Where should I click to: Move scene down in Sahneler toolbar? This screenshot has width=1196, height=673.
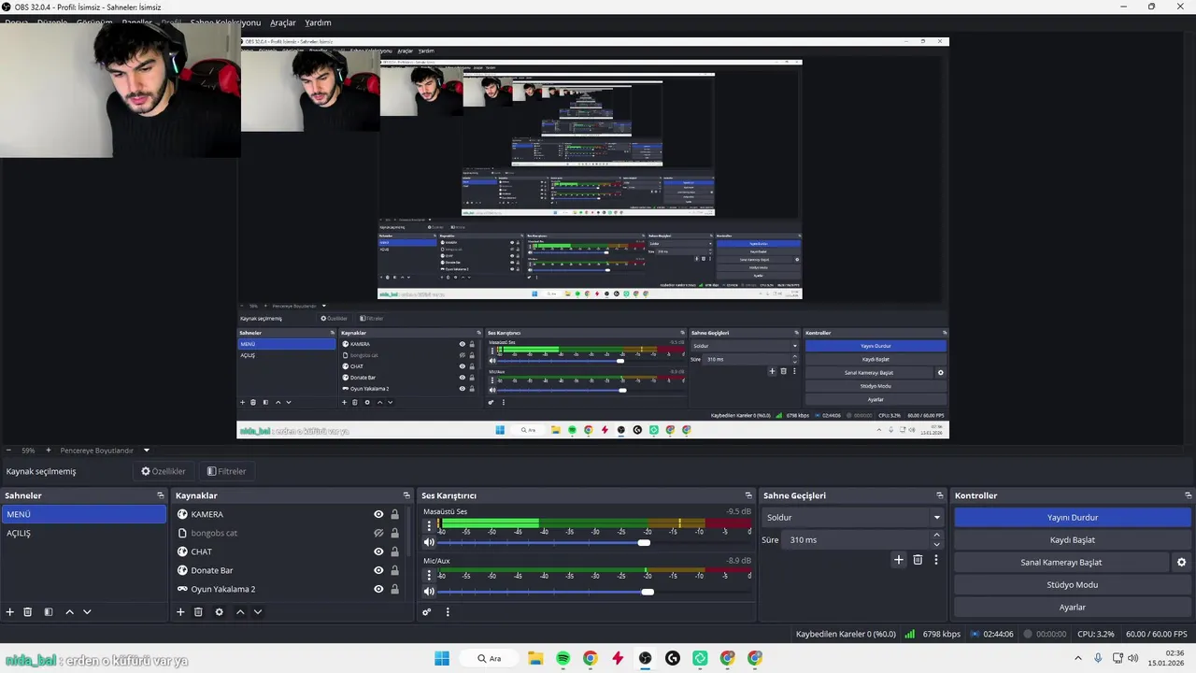click(x=87, y=612)
